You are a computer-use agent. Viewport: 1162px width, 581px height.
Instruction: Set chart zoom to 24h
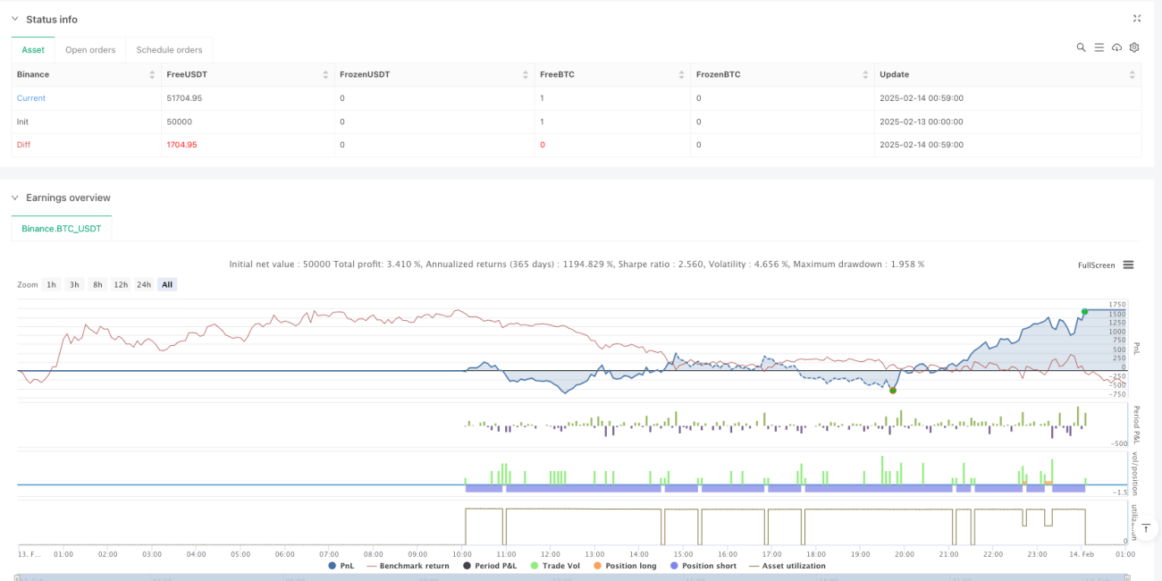coord(144,284)
